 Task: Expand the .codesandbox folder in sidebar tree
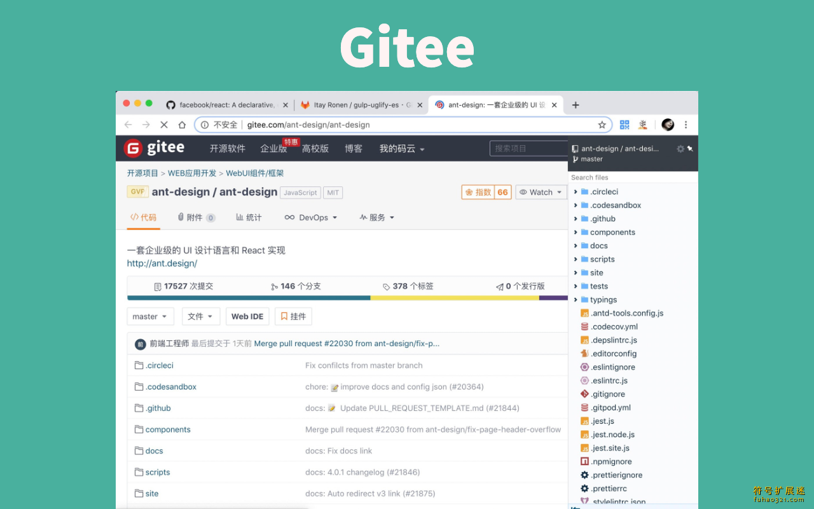[576, 205]
